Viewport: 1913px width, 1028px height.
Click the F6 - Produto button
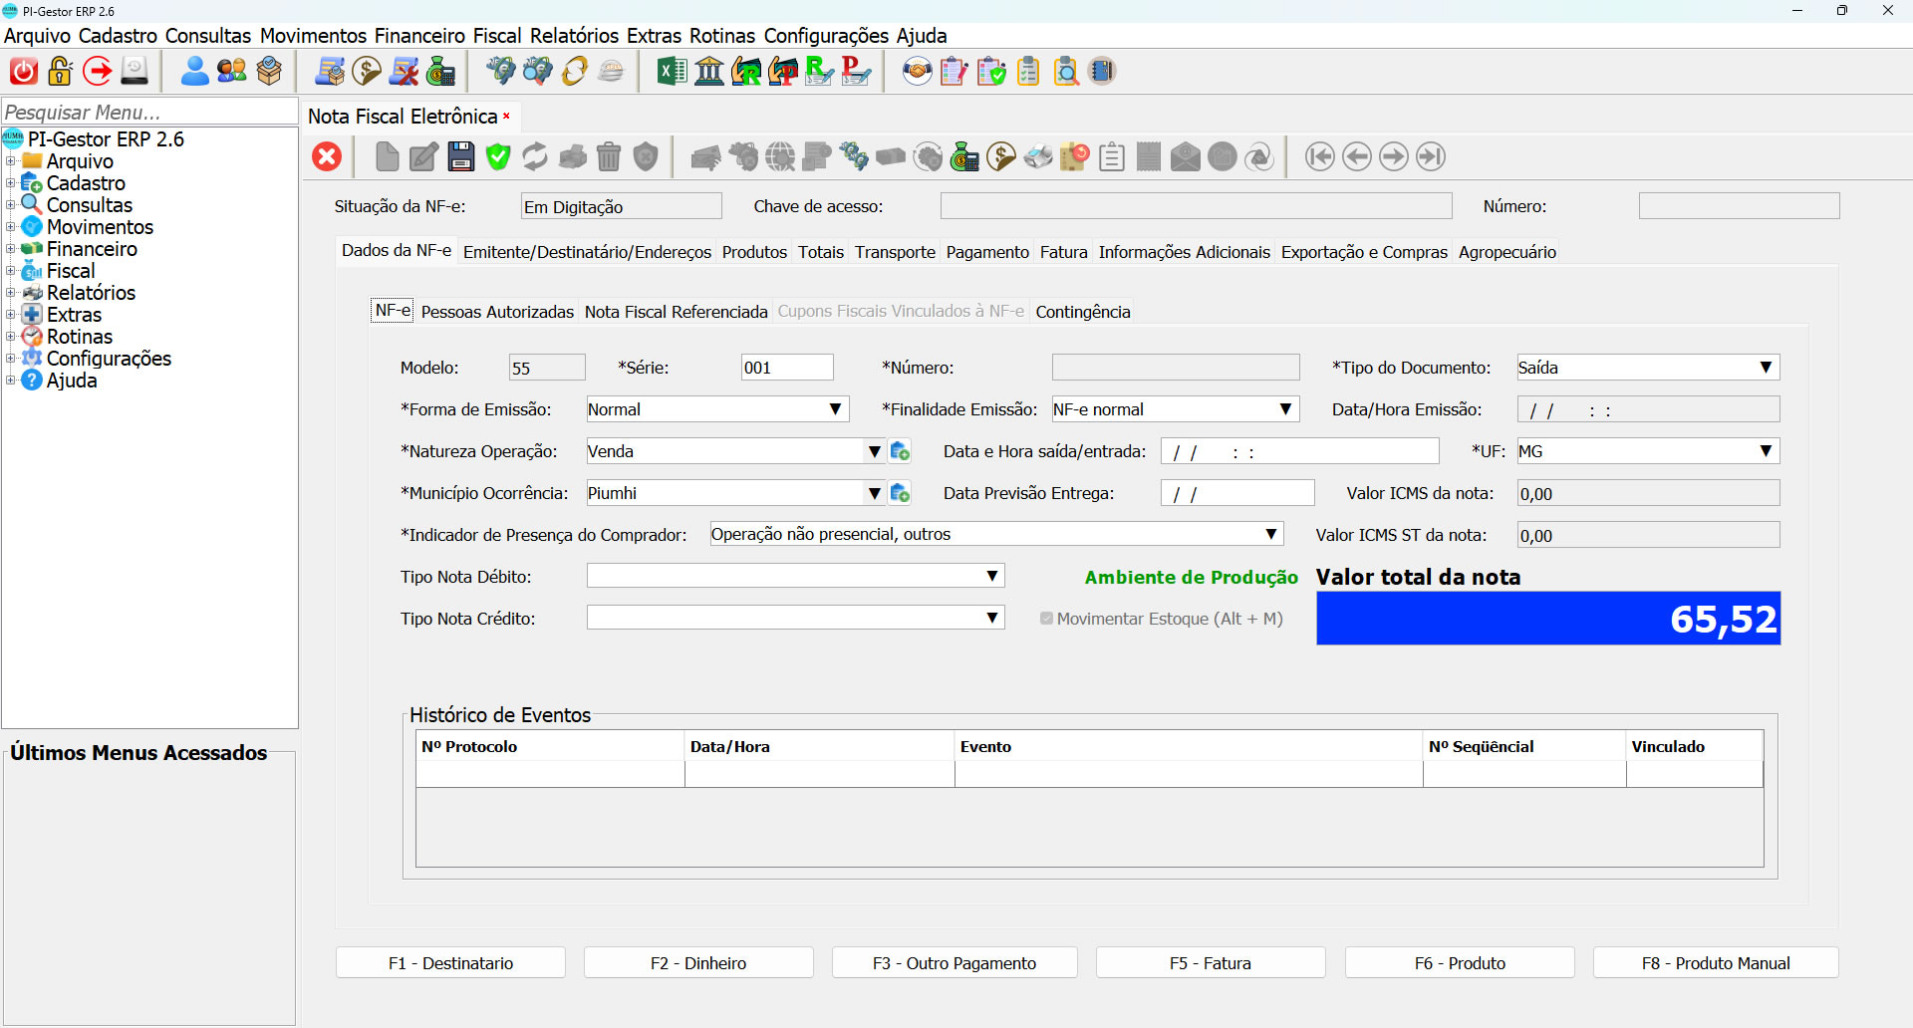click(1459, 963)
